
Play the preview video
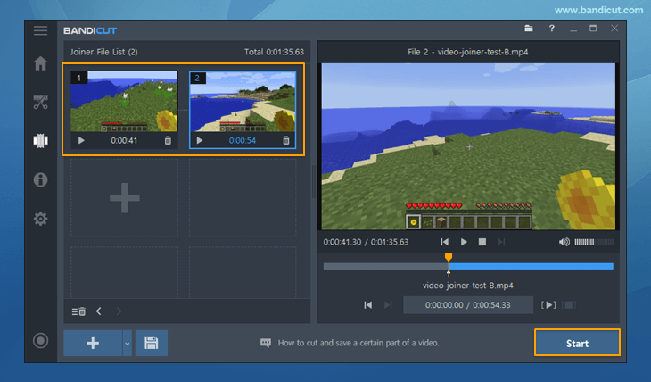pos(464,242)
